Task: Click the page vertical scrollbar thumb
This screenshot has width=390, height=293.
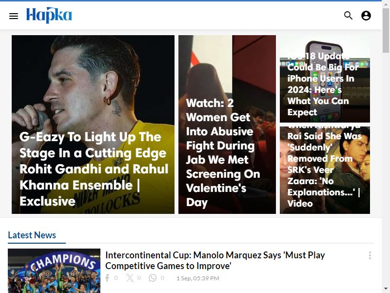Action: (386, 30)
